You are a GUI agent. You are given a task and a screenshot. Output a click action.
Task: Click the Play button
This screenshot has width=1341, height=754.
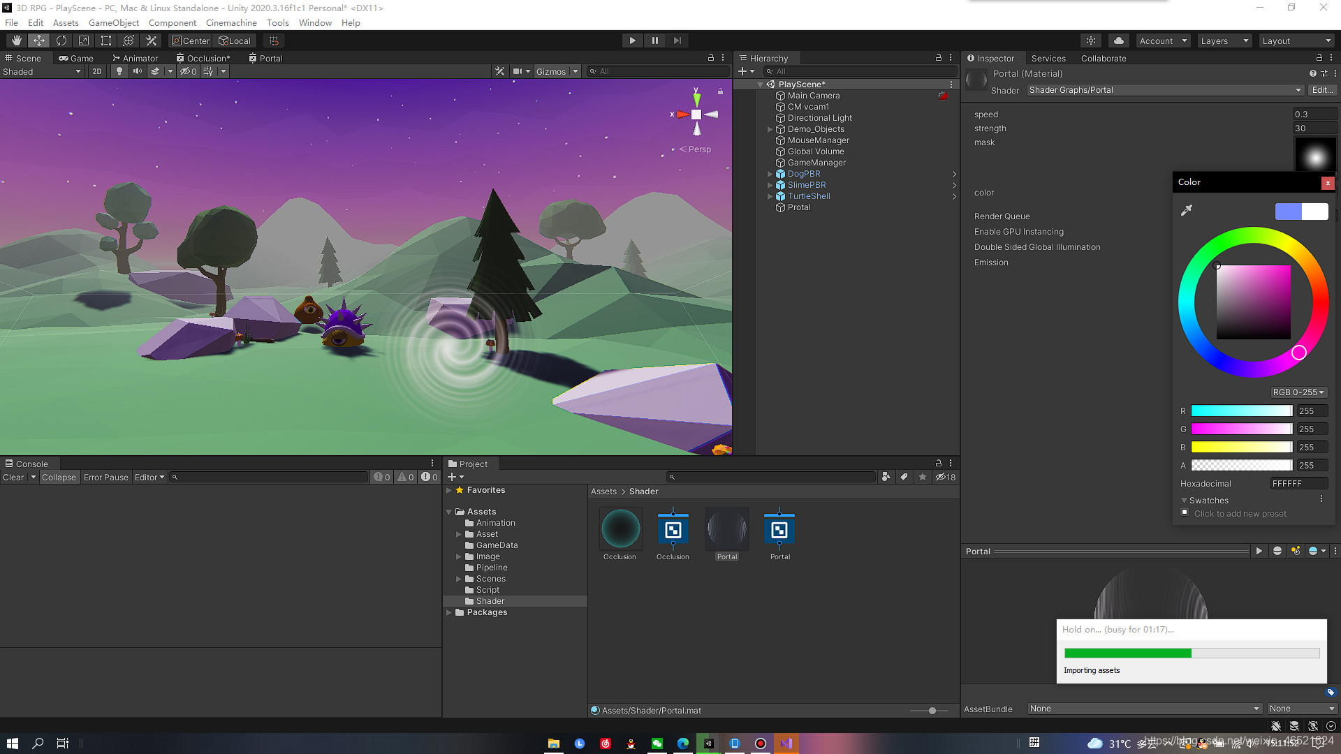pos(632,40)
